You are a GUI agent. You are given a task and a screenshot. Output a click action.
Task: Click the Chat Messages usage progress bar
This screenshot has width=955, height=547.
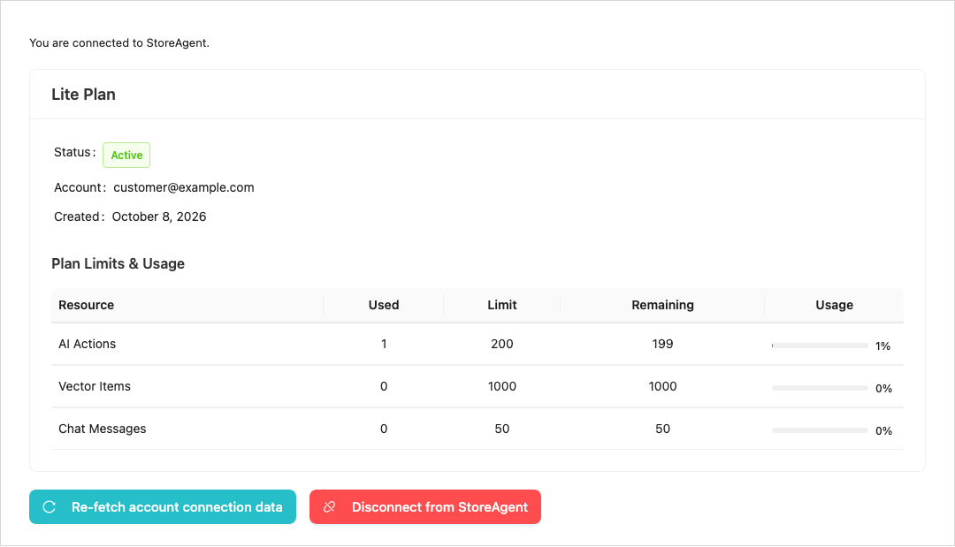[x=820, y=430]
